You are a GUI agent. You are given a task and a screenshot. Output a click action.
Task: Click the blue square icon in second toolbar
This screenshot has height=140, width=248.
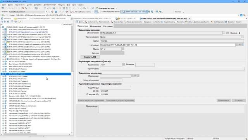click(56, 12)
